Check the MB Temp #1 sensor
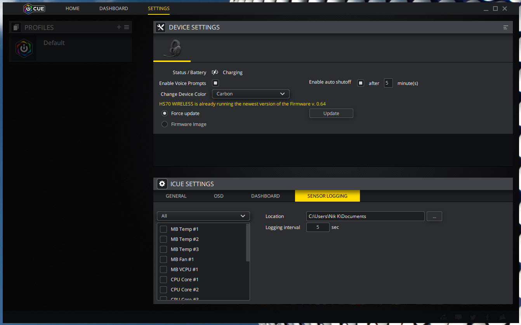 point(163,229)
